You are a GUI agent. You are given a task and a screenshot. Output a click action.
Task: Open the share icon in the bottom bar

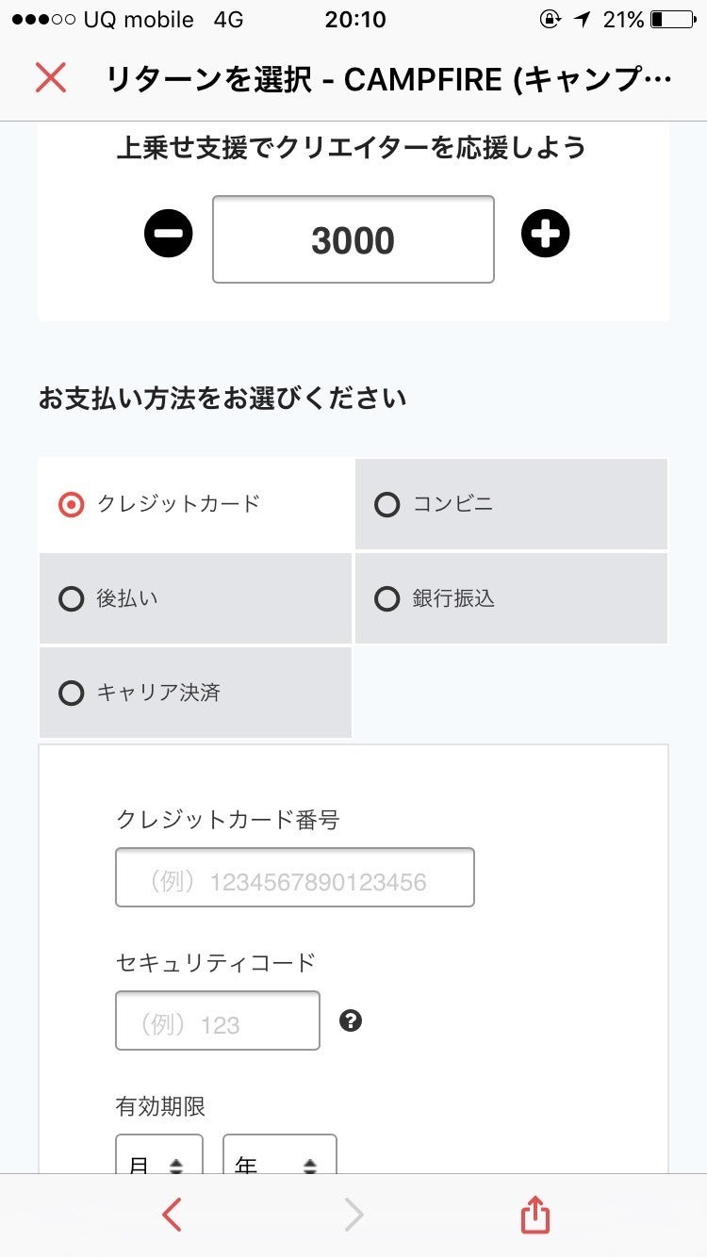click(534, 1216)
